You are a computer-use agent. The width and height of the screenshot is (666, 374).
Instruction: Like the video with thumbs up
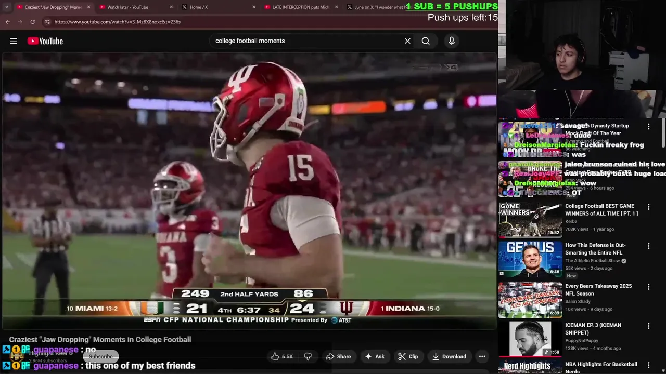281,356
